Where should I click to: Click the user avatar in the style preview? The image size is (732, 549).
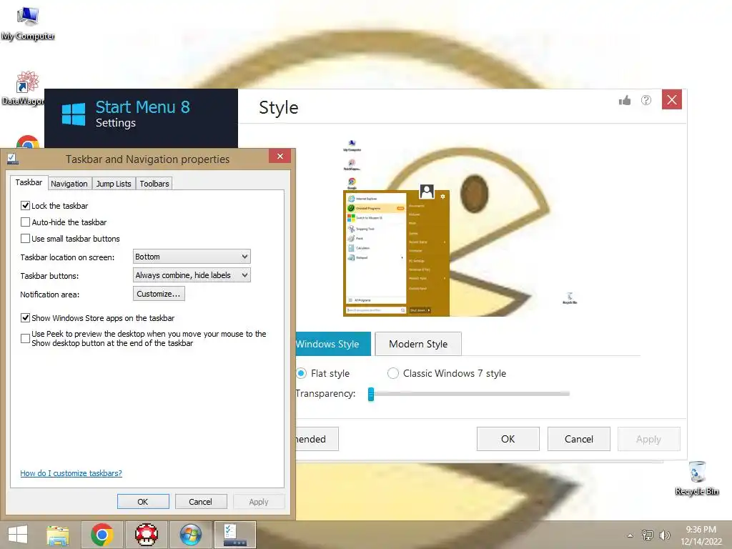(x=427, y=191)
